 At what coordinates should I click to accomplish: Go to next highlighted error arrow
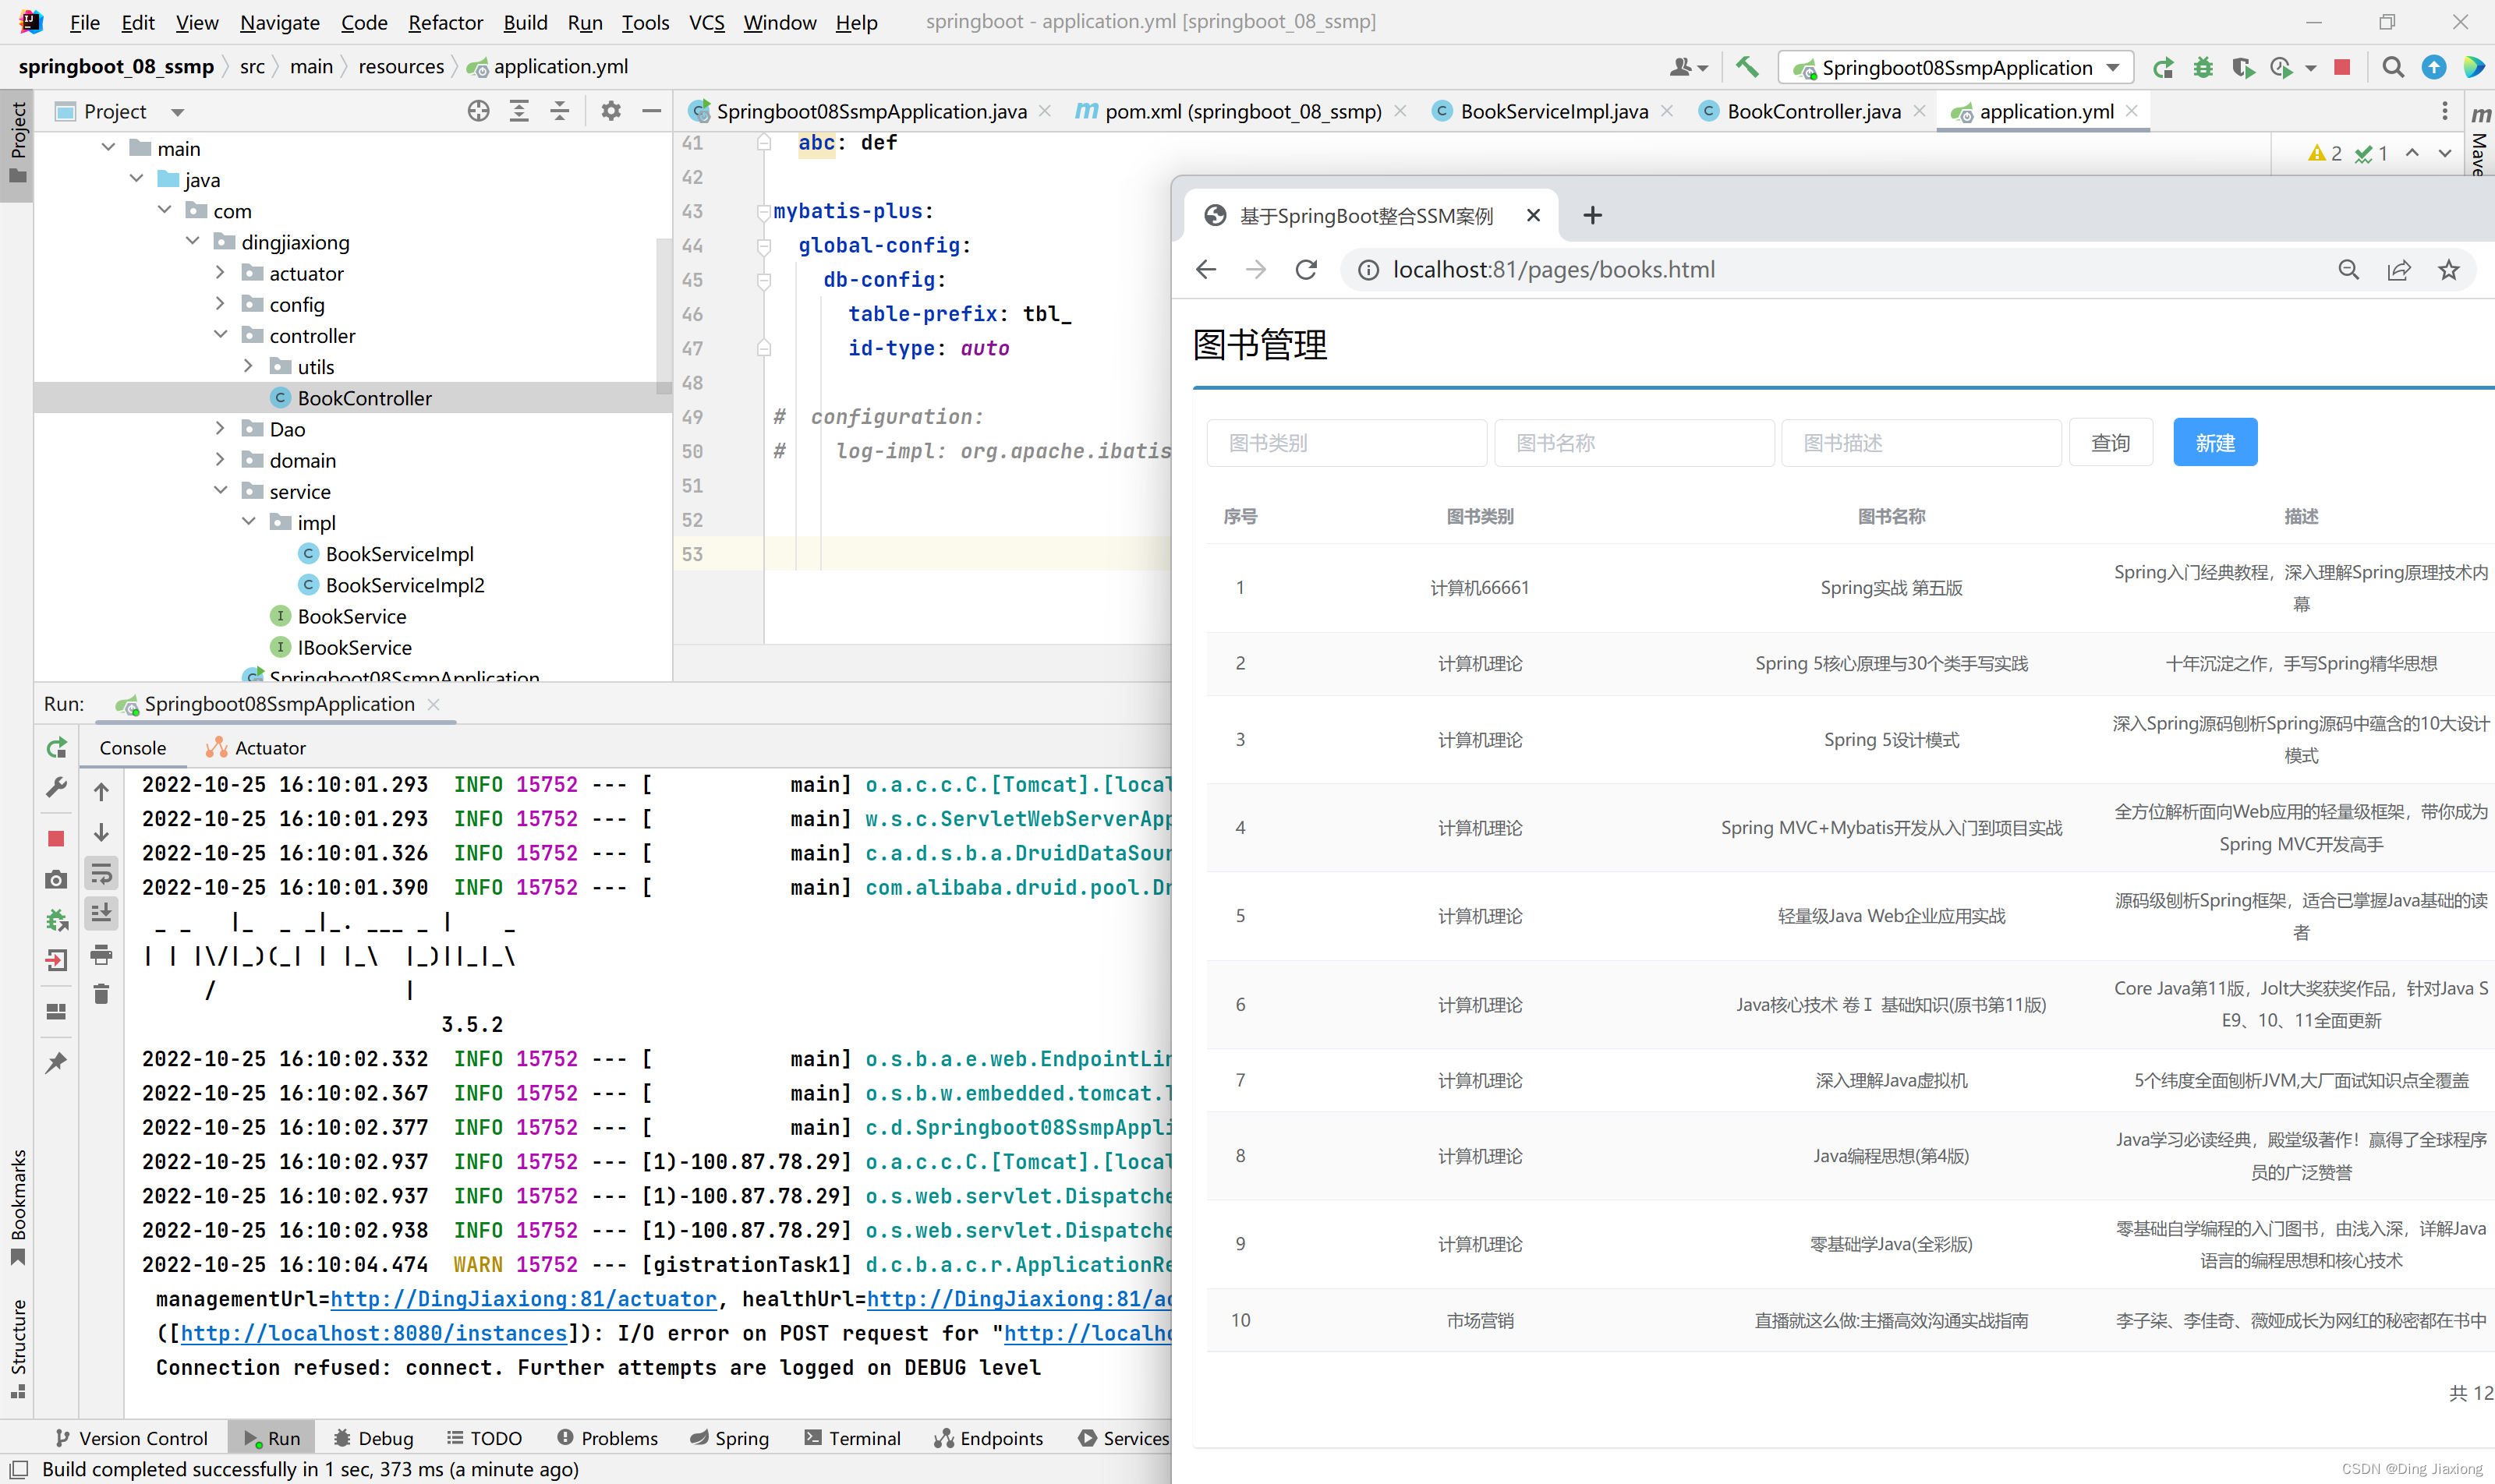click(x=2444, y=153)
